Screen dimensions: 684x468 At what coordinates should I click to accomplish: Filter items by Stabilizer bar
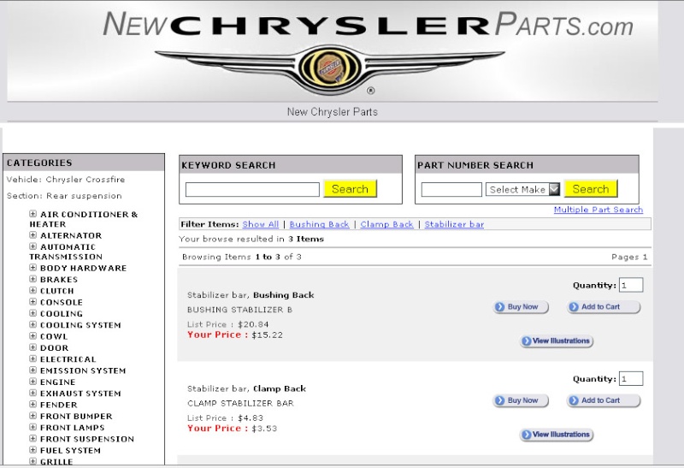(x=454, y=224)
